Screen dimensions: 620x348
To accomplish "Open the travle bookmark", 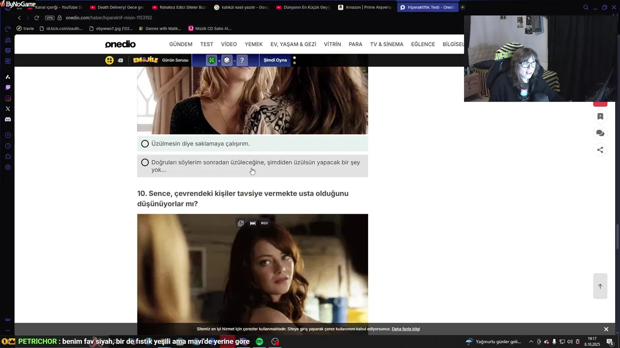I will coord(25,29).
